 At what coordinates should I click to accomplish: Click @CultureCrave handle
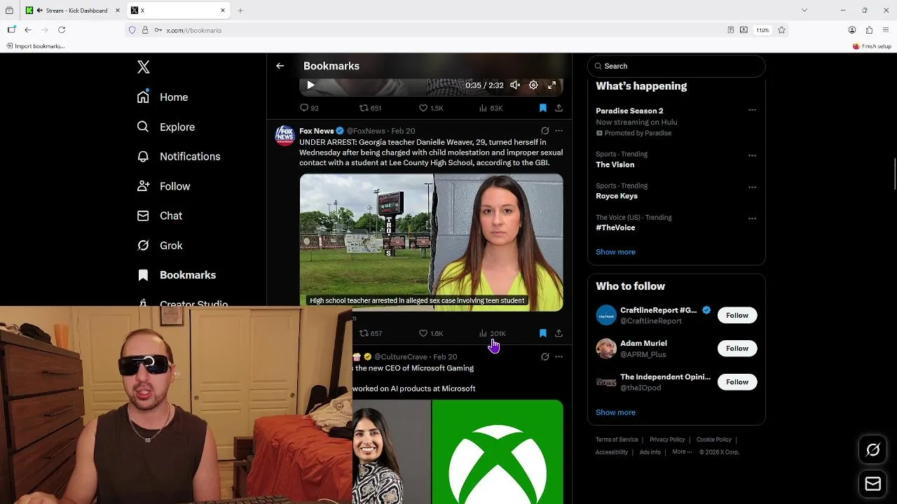[x=400, y=357]
